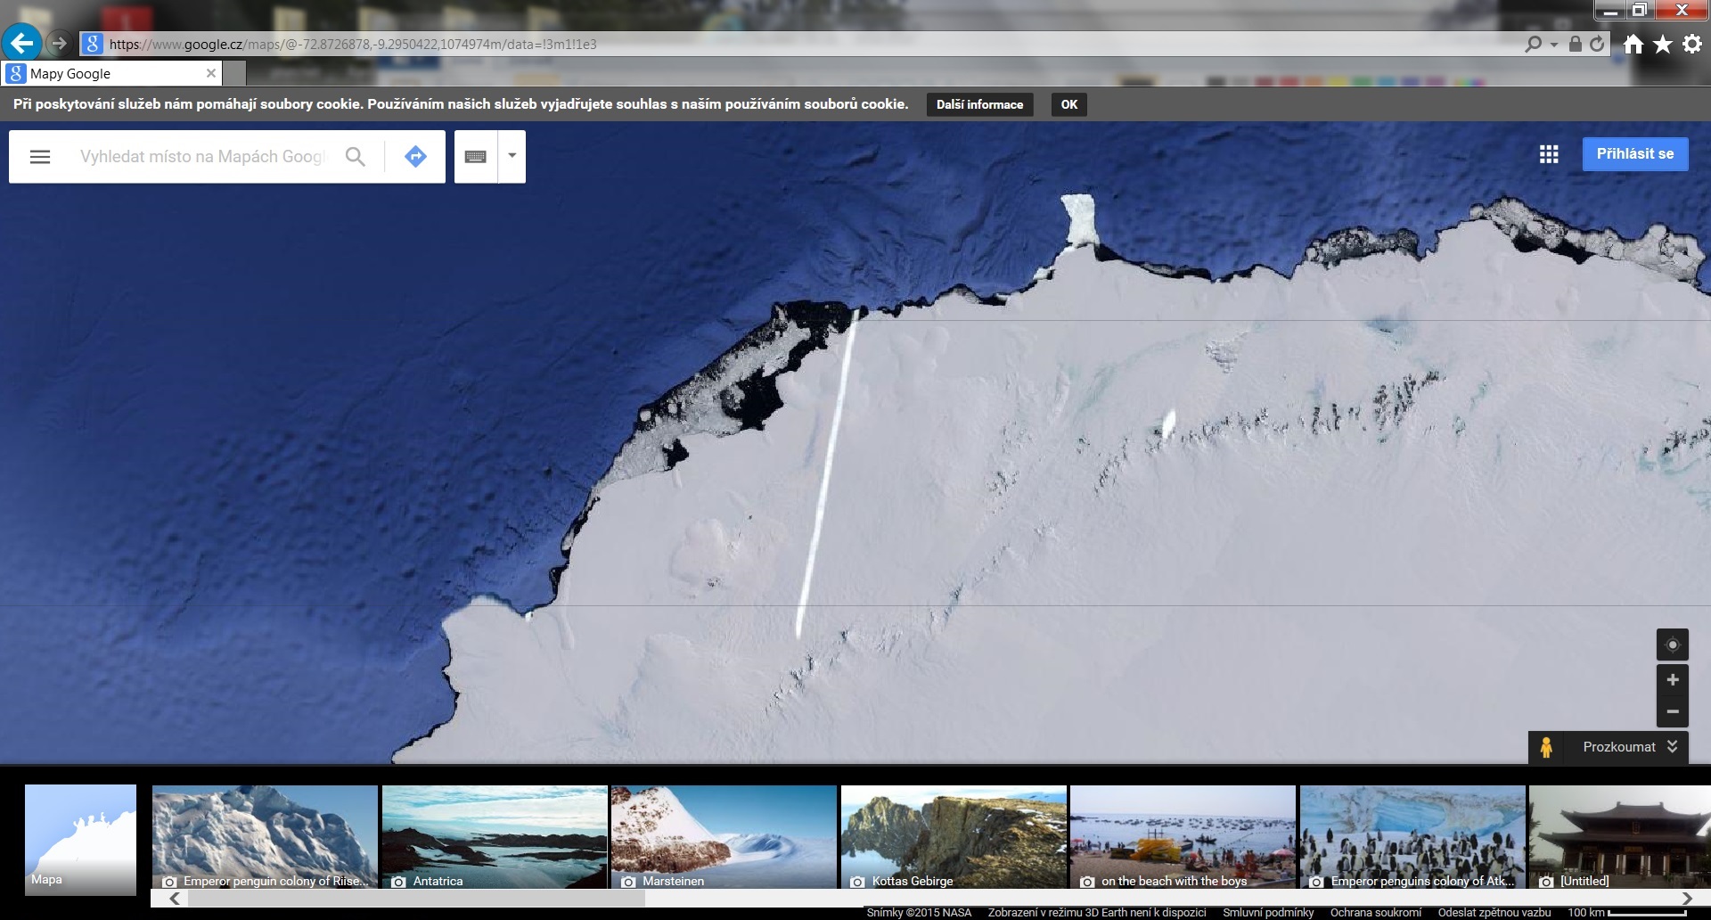This screenshot has height=920, width=1711.
Task: Open the address bar search dropdown arrow
Action: 1554,45
